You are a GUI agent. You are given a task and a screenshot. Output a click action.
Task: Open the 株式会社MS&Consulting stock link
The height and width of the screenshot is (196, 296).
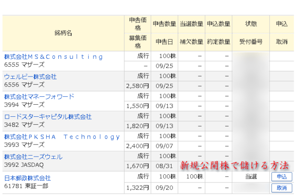[54, 57]
